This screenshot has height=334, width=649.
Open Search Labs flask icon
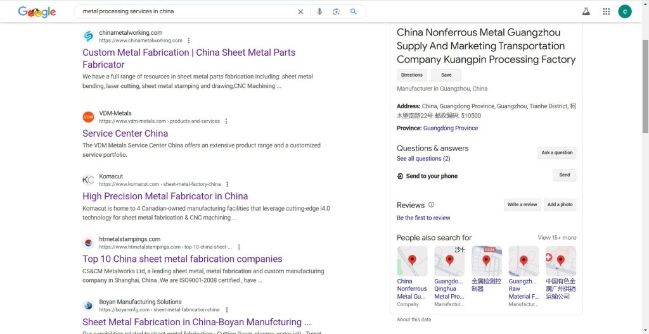tap(586, 11)
